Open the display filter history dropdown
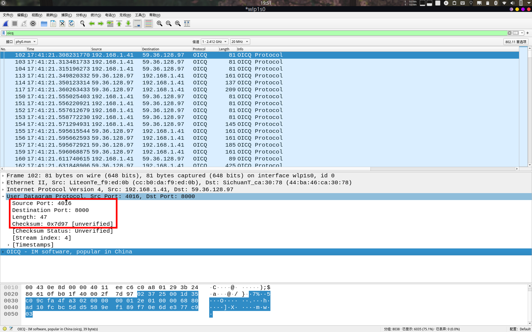The height and width of the screenshot is (332, 532). coord(522,33)
